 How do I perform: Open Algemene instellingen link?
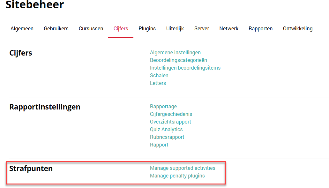[175, 53]
